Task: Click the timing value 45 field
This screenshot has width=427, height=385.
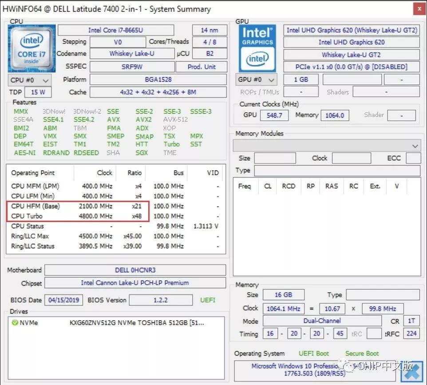Action: (x=340, y=333)
